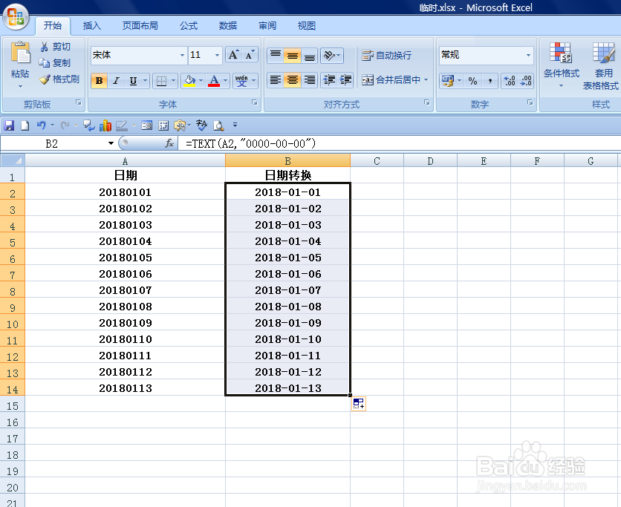This screenshot has height=507, width=621.
Task: Switch to 开始 Home tab
Action: point(53,26)
